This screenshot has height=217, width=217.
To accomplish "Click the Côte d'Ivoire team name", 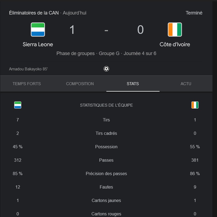I will coord(175,44).
